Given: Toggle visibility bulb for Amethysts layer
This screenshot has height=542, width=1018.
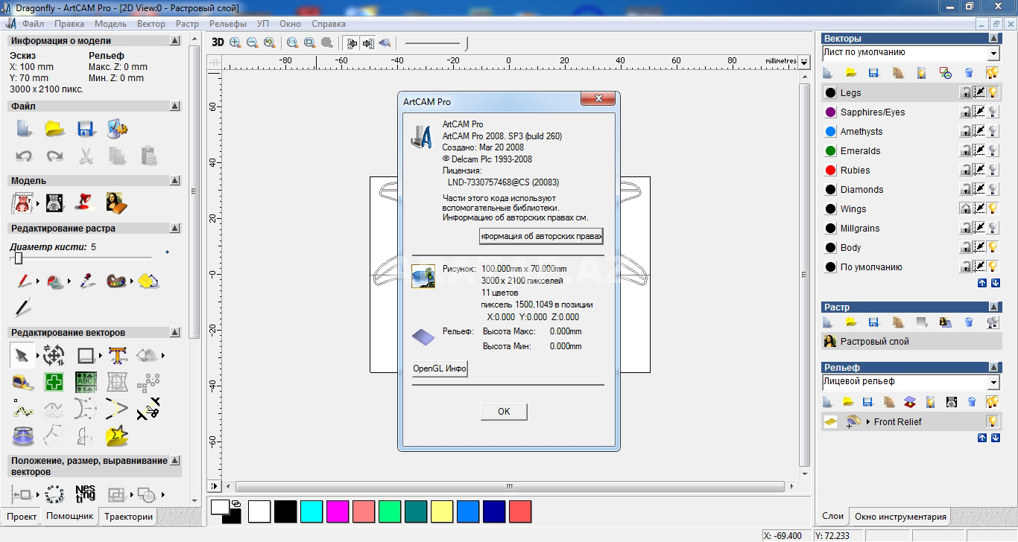Looking at the screenshot, I should point(993,131).
